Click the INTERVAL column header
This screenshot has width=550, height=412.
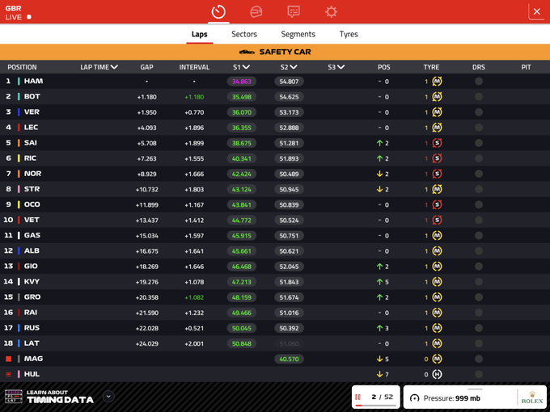pyautogui.click(x=194, y=67)
